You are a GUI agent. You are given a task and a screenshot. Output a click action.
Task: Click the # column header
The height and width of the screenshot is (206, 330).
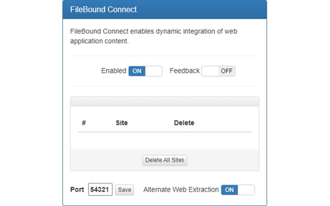(x=83, y=123)
